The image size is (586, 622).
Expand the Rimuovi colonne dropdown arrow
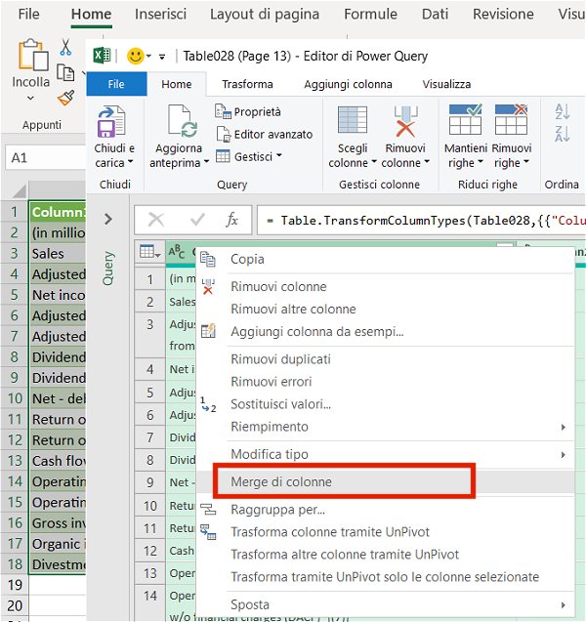click(x=427, y=162)
